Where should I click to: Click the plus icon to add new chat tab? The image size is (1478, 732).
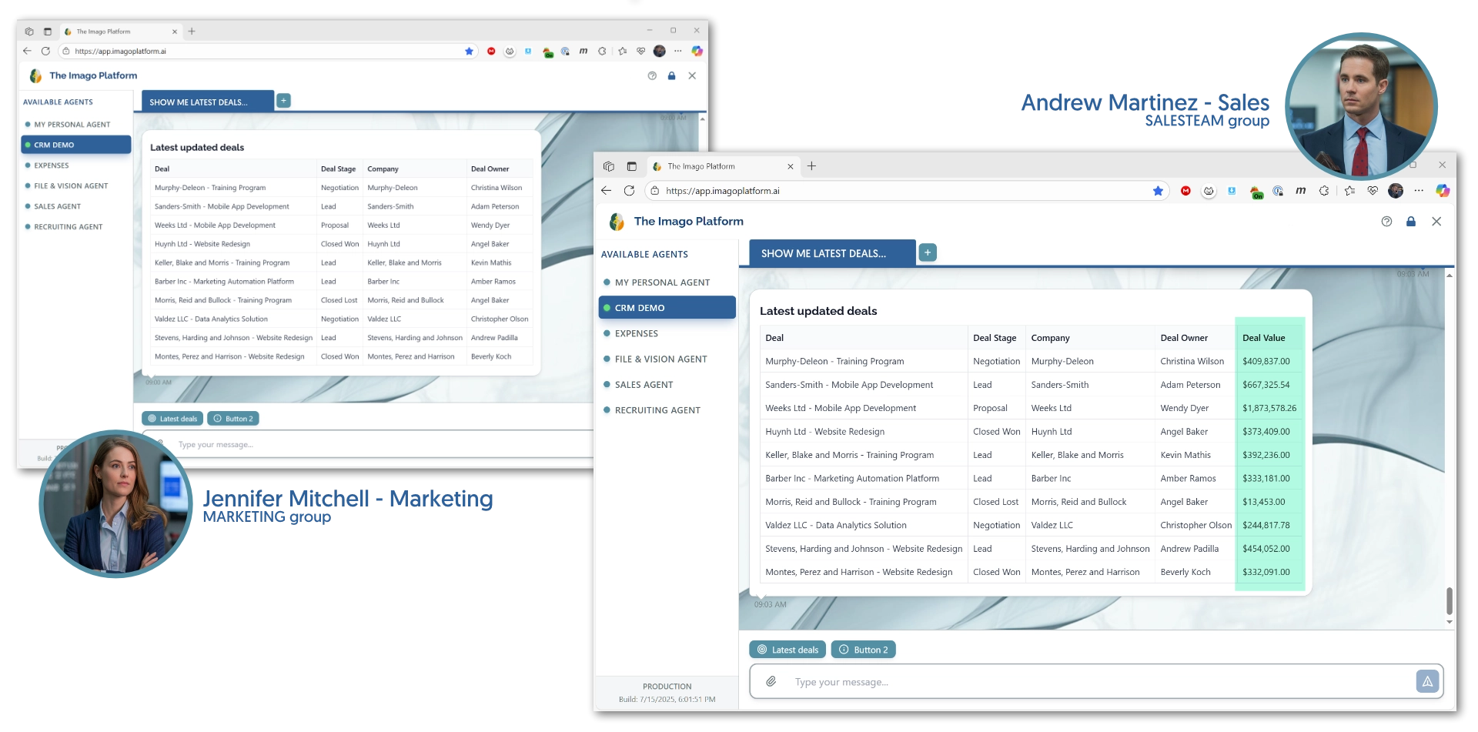[928, 252]
